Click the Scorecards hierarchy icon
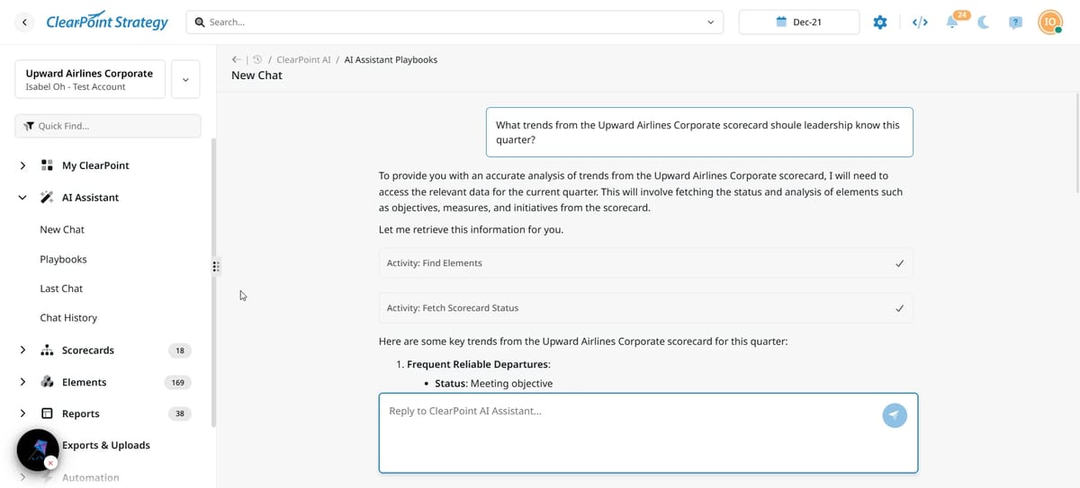1080x488 pixels. pyautogui.click(x=47, y=350)
